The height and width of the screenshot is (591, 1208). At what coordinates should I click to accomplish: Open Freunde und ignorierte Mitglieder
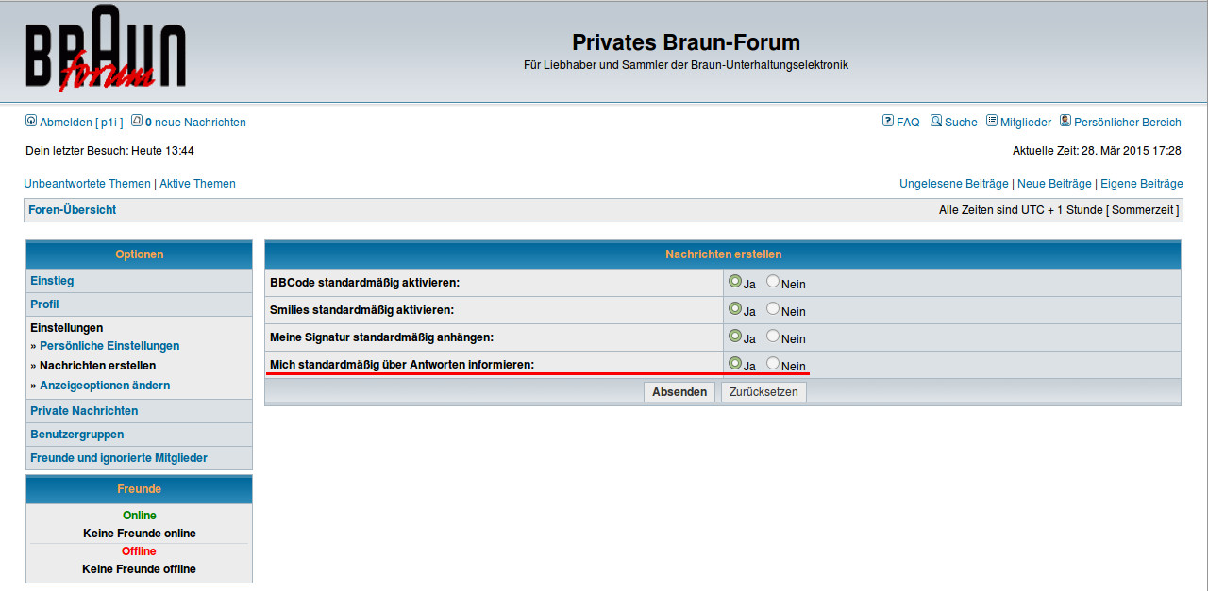click(x=119, y=458)
